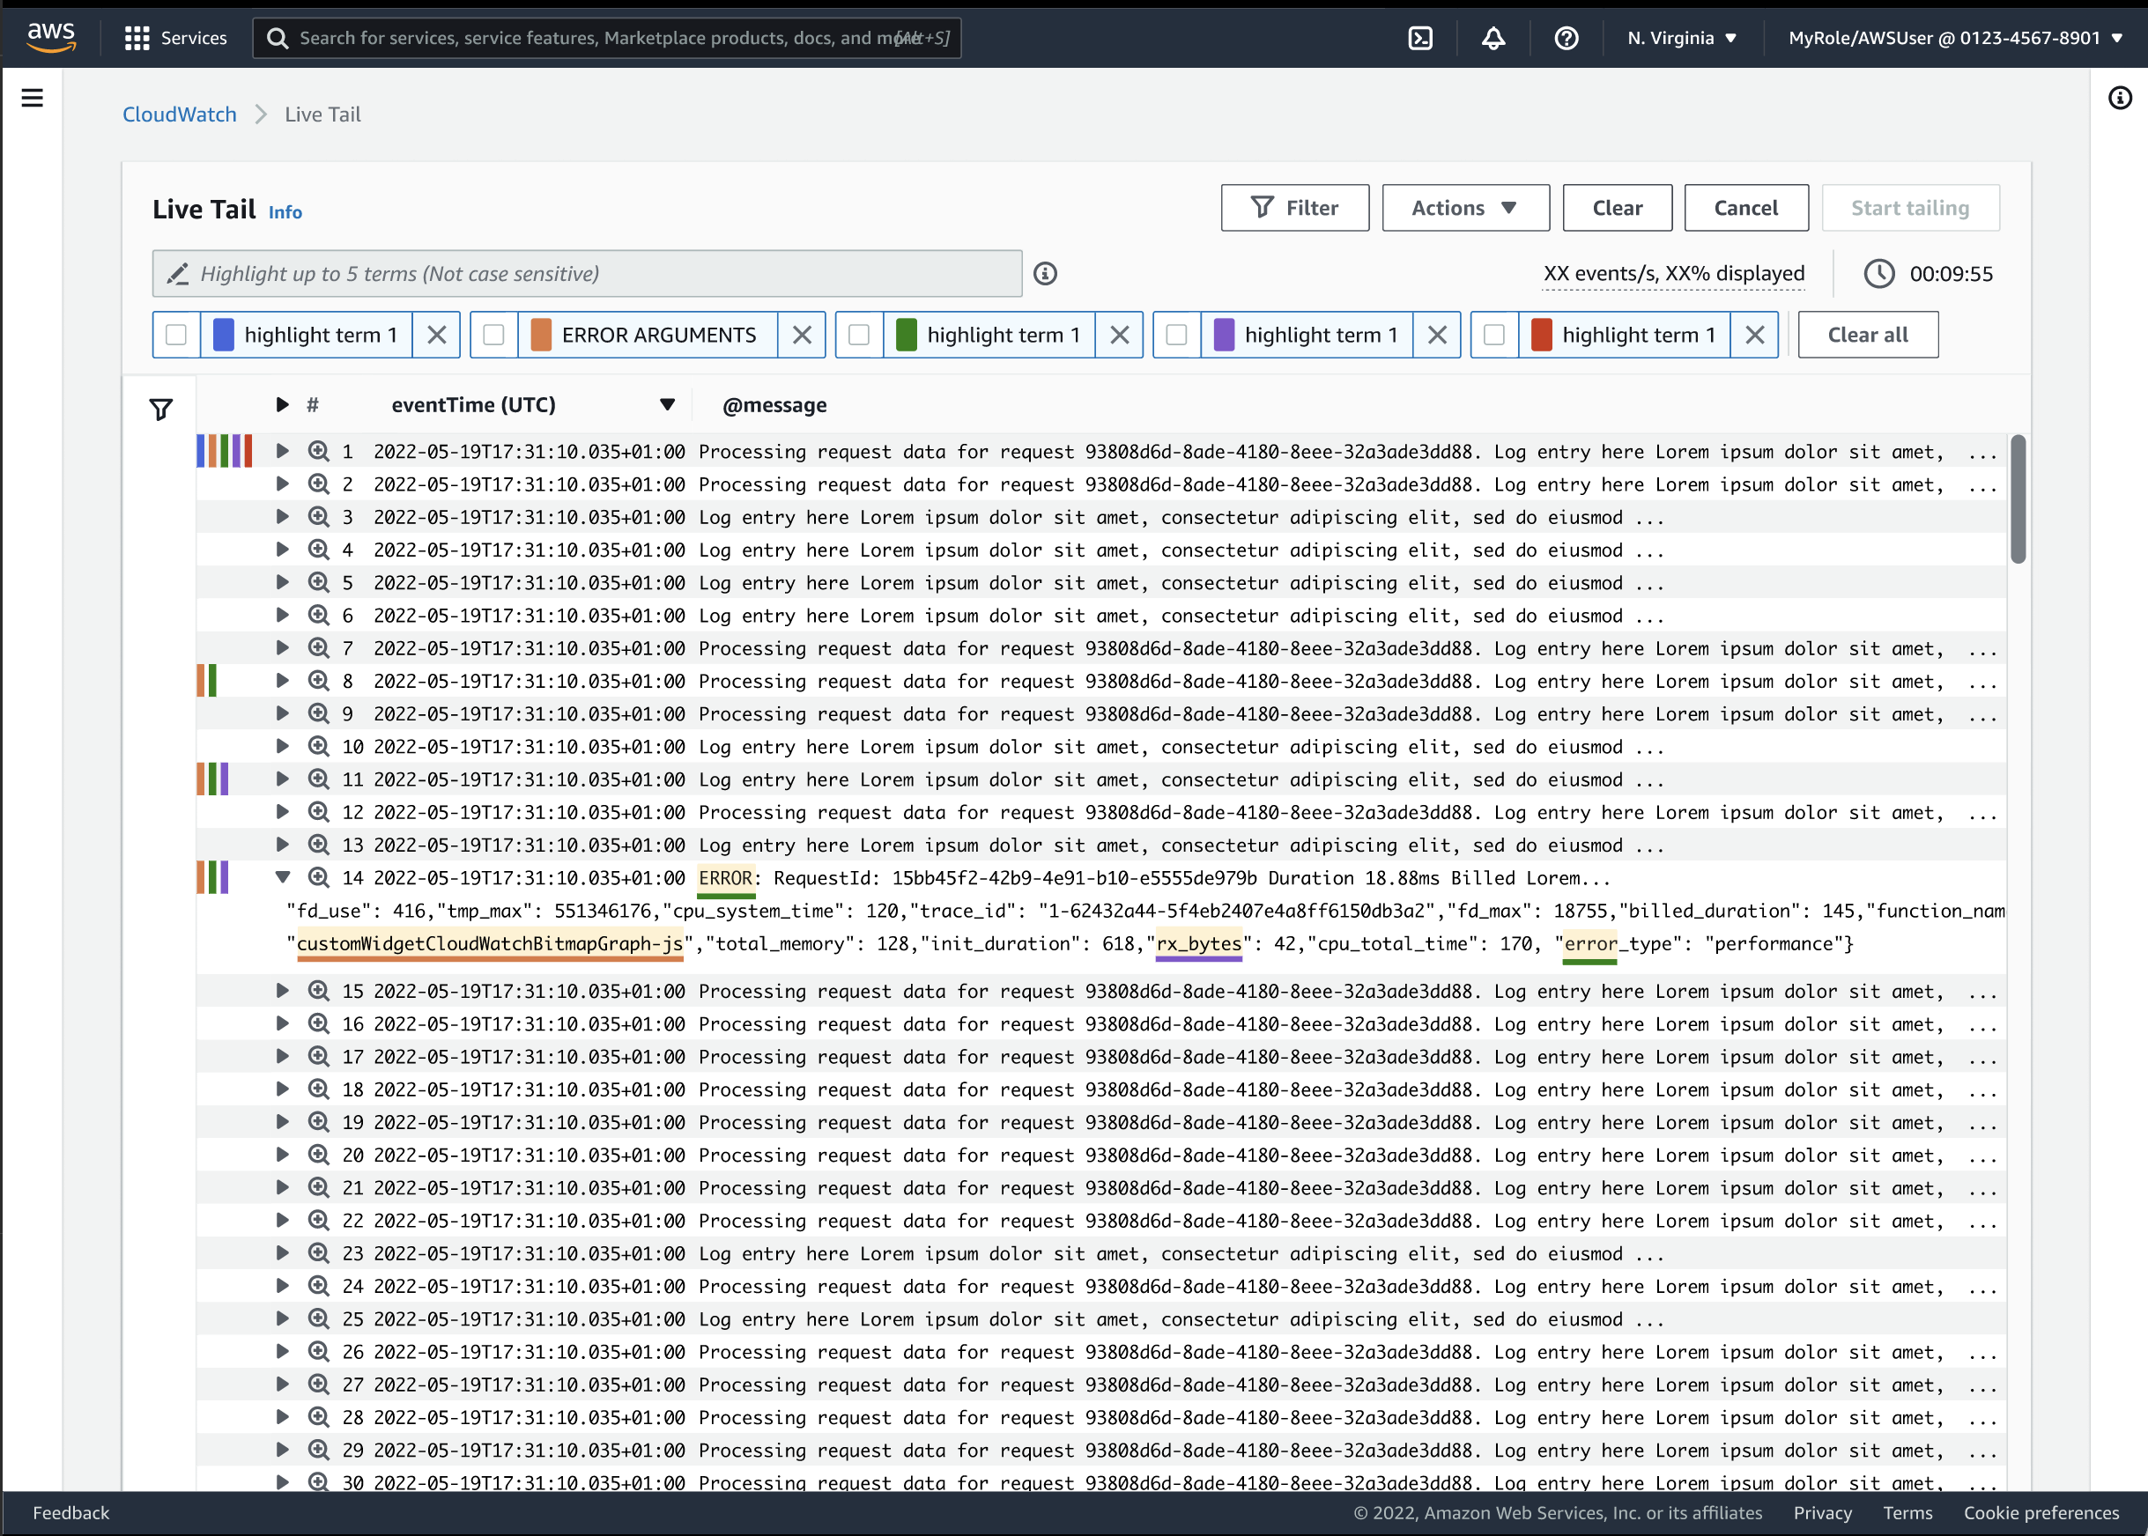Open the Feedback link in footer

click(71, 1512)
